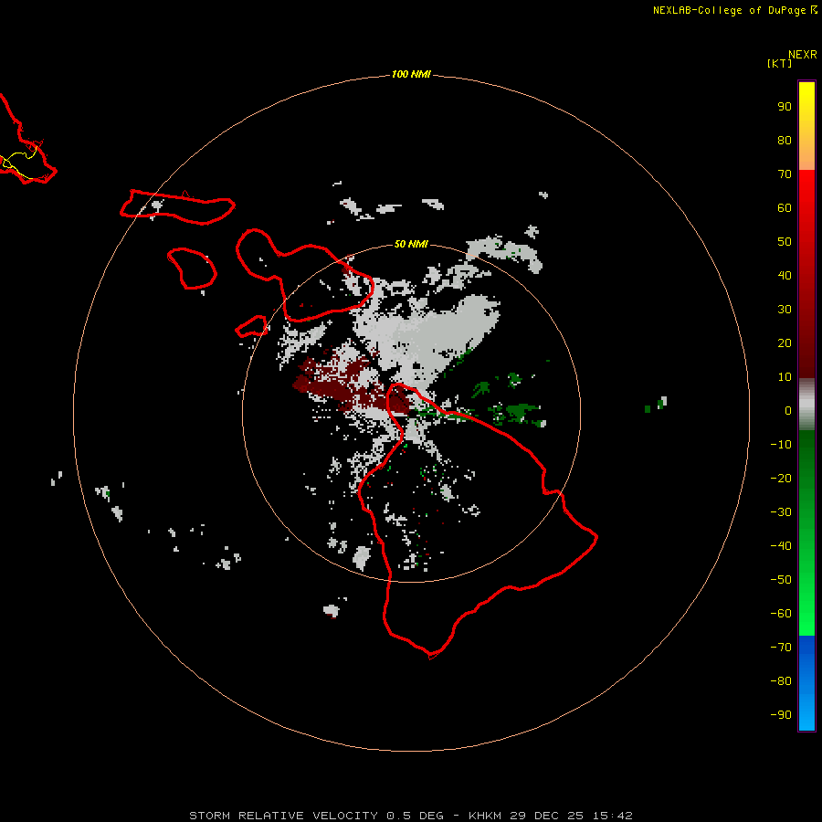Click the -10 value on velocity scale
Image resolution: width=822 pixels, height=822 pixels.
[781, 445]
